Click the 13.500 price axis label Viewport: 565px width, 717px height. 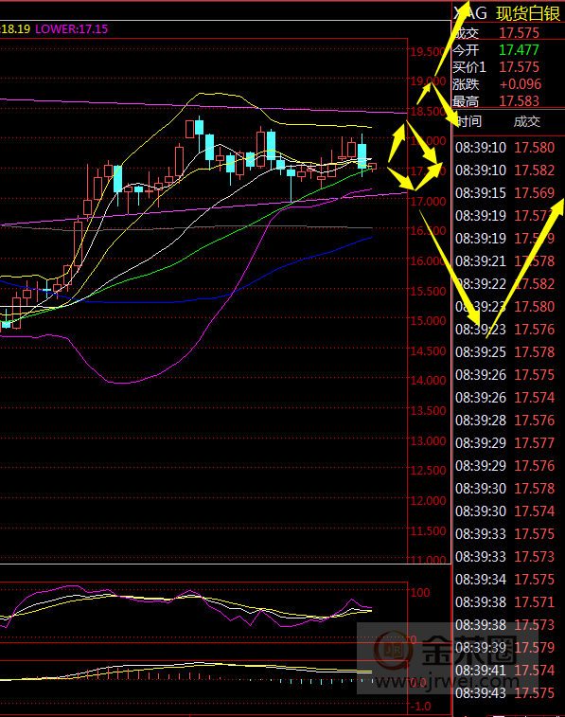click(x=428, y=411)
